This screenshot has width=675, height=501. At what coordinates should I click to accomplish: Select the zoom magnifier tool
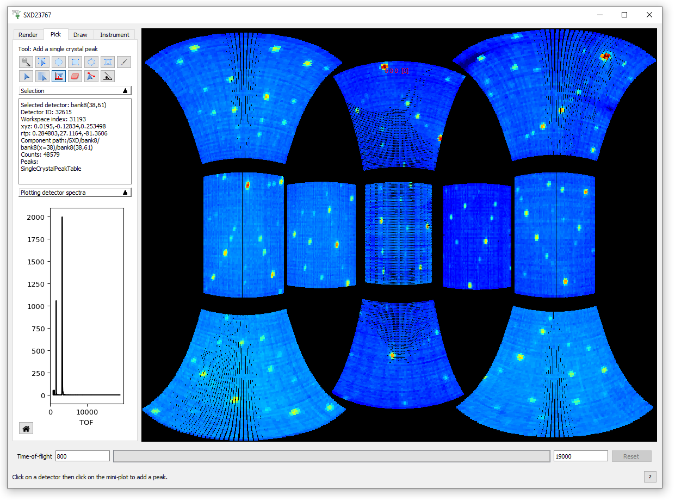click(26, 62)
